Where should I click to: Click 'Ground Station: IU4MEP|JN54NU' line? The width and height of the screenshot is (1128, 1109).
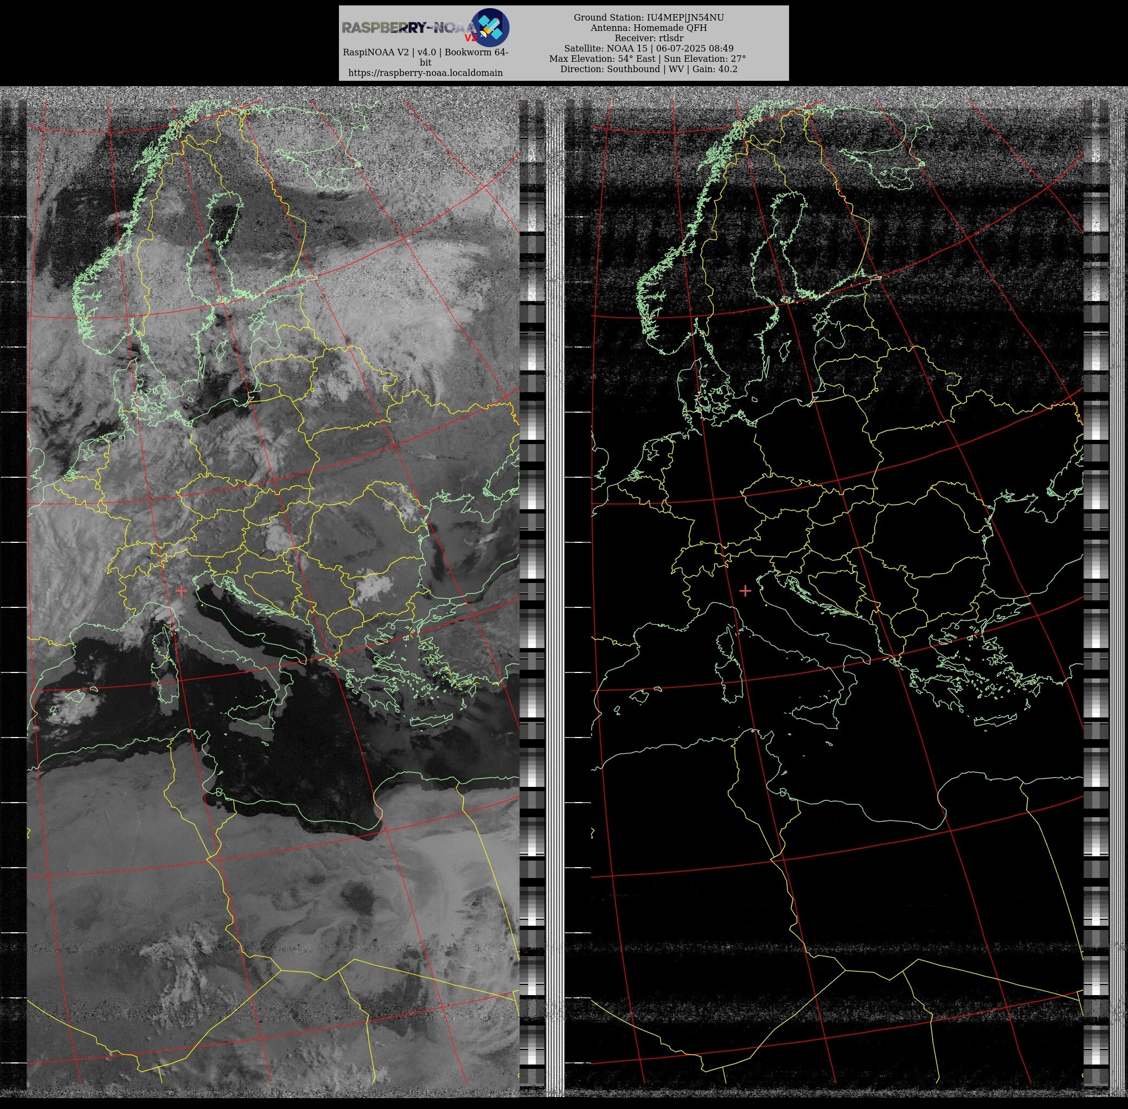click(649, 18)
